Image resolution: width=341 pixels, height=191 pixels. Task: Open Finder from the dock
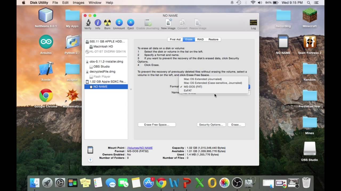(35, 183)
